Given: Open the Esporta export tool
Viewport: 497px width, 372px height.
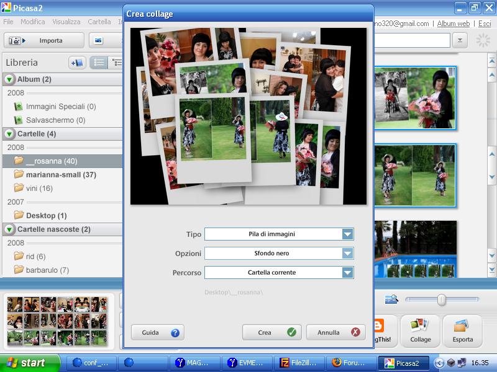Looking at the screenshot, I should click(x=462, y=331).
